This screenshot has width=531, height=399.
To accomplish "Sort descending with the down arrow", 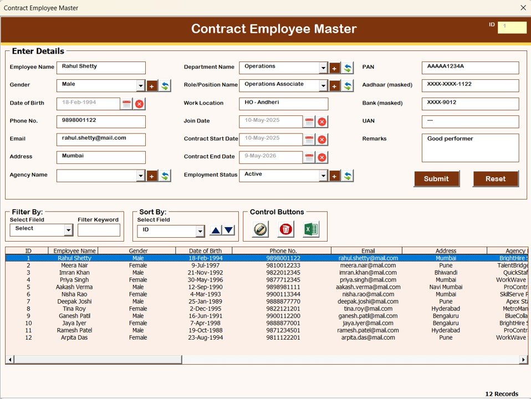I will click(228, 231).
